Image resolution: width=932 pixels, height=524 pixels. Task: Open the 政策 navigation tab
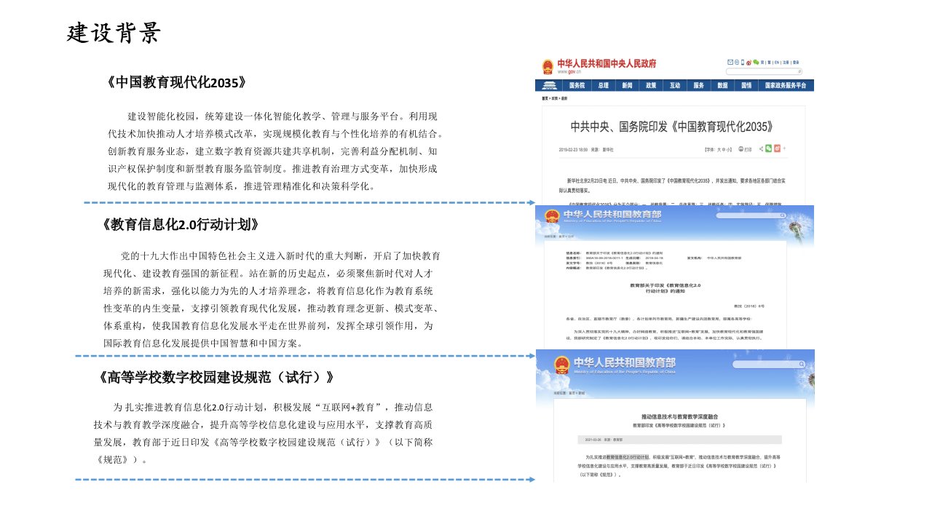(x=650, y=85)
